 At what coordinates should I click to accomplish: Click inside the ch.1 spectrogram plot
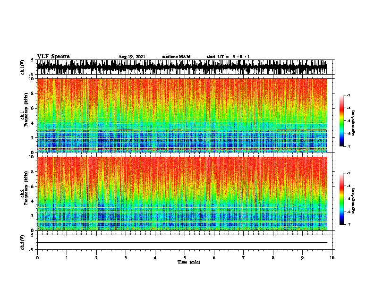point(182,115)
